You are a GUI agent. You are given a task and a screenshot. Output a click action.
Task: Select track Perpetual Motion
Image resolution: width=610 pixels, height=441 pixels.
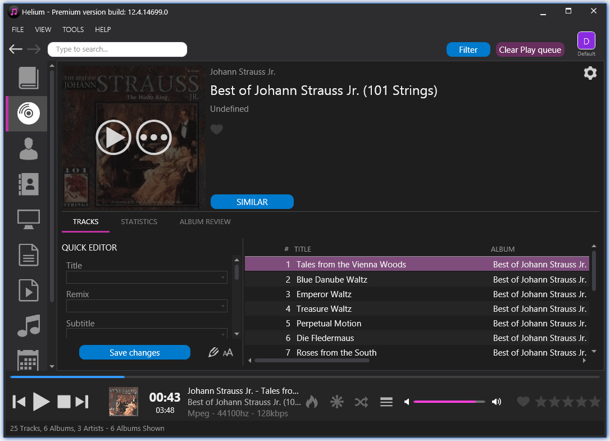tap(417, 324)
